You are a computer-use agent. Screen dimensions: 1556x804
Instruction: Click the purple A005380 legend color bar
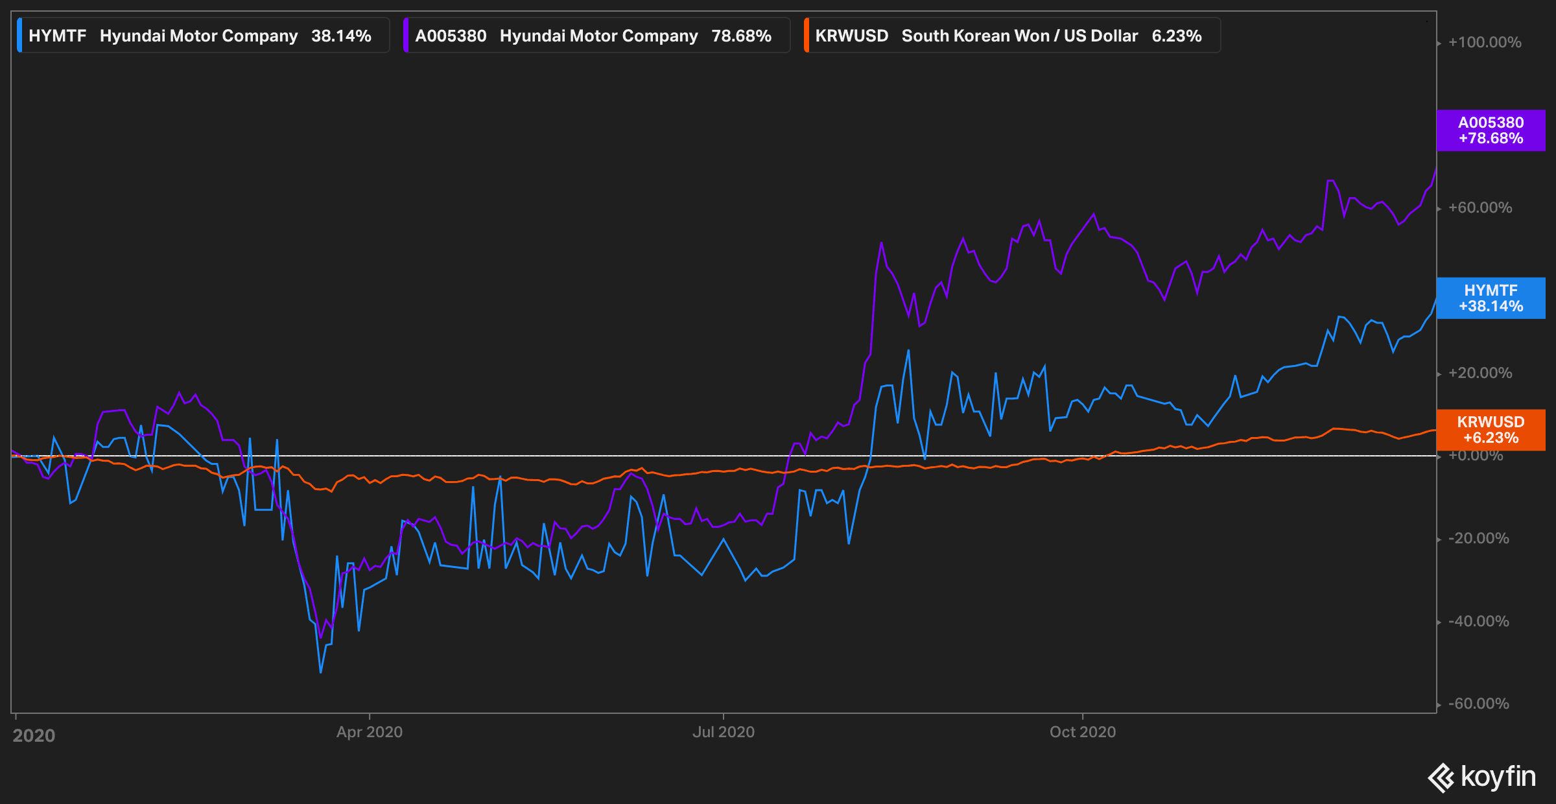(x=406, y=35)
